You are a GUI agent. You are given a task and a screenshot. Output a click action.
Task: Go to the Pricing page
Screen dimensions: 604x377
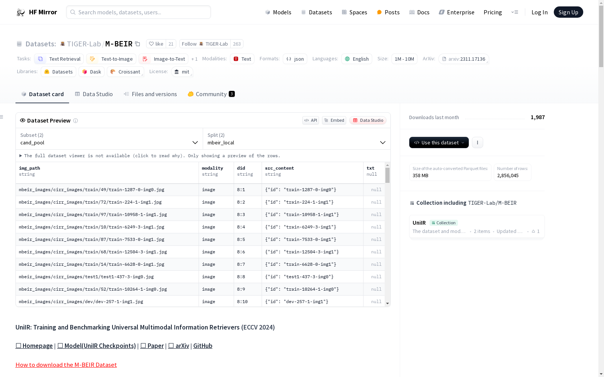pos(493,12)
